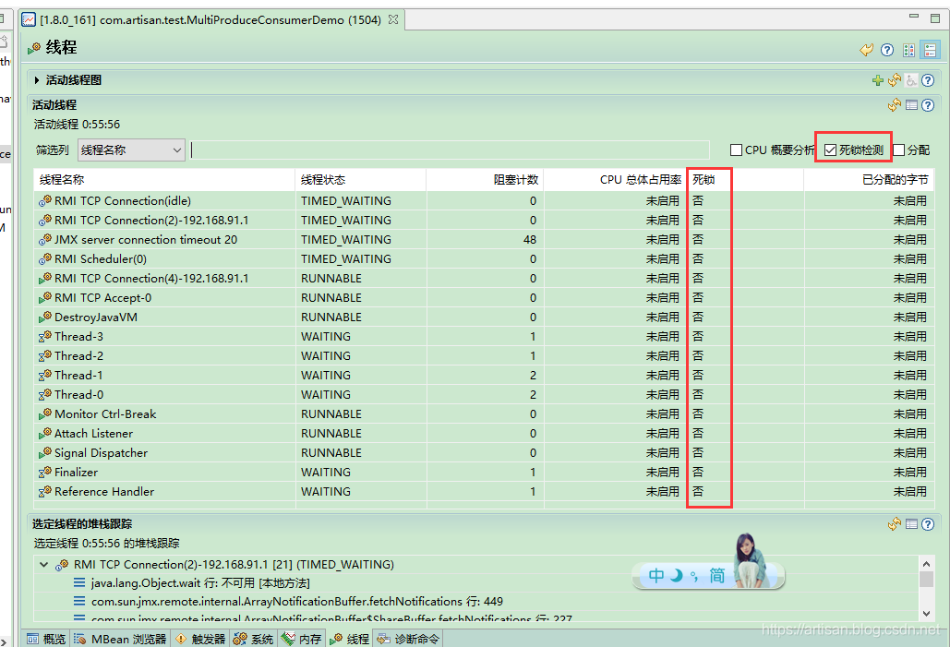Open the 筛选列 线程名称 dropdown
The height and width of the screenshot is (647, 950).
[131, 150]
